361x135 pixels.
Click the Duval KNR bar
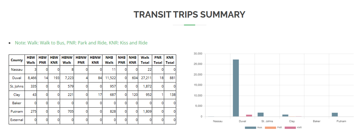point(249,116)
